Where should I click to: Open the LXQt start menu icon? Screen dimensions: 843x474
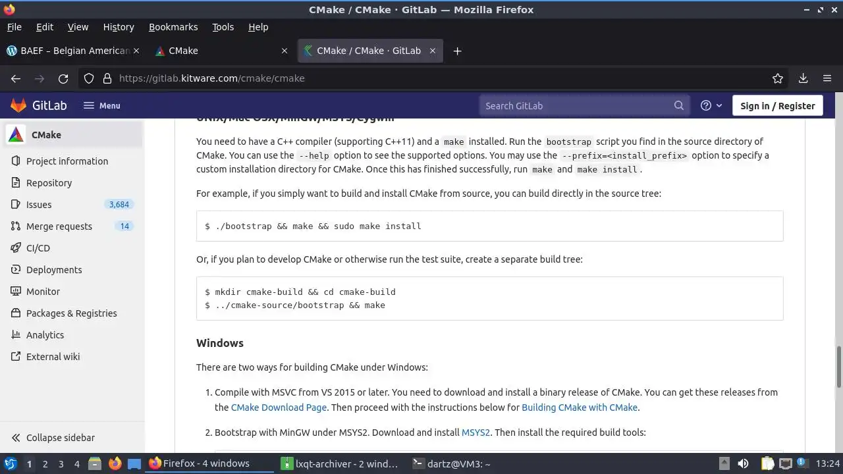point(11,463)
